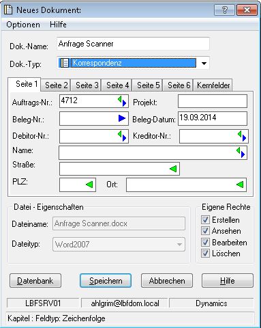Open the Hilfe menu
261x328 pixels.
point(58,25)
